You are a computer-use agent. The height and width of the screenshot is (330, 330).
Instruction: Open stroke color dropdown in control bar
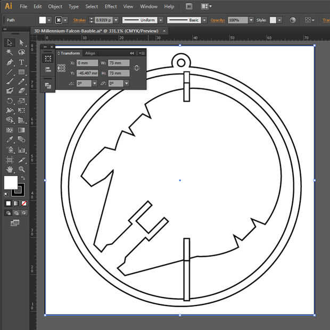pyautogui.click(x=65, y=20)
